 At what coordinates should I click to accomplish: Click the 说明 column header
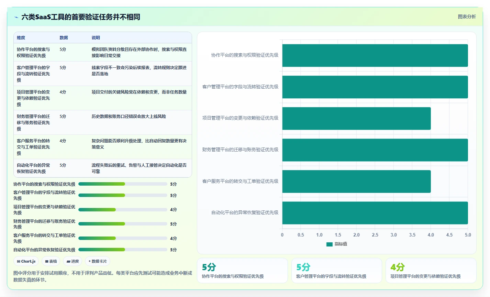[96, 38]
